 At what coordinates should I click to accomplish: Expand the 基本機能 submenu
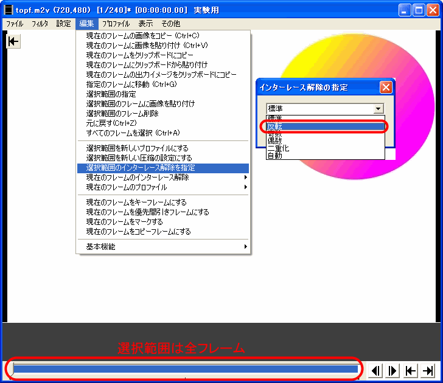click(163, 247)
